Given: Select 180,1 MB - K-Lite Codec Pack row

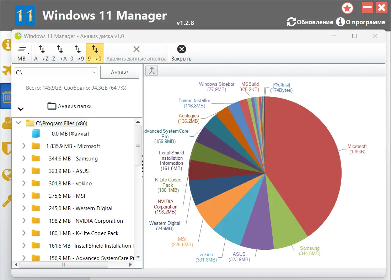Looking at the screenshot, I should click(84, 233).
